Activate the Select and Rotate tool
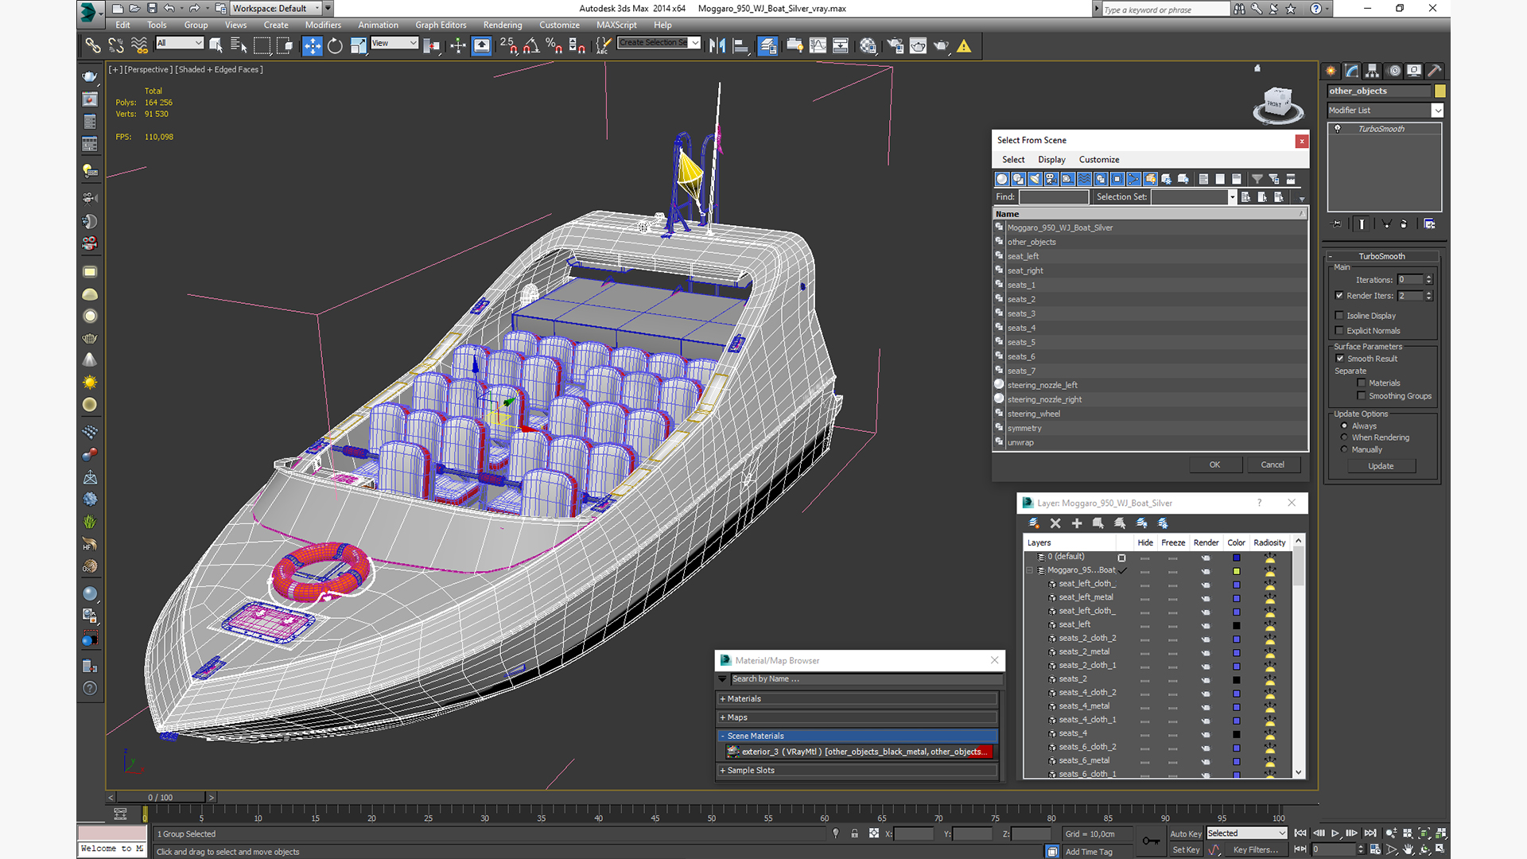This screenshot has width=1527, height=859. tap(335, 46)
